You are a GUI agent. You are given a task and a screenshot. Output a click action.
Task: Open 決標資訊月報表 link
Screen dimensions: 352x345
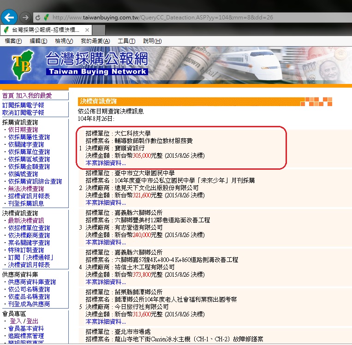point(29,265)
